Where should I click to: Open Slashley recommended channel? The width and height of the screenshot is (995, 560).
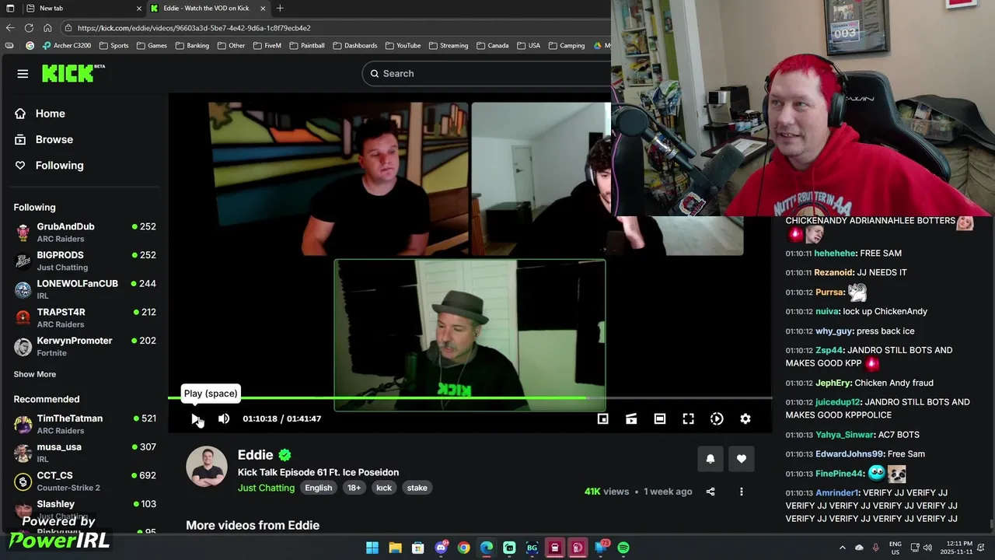(x=85, y=509)
